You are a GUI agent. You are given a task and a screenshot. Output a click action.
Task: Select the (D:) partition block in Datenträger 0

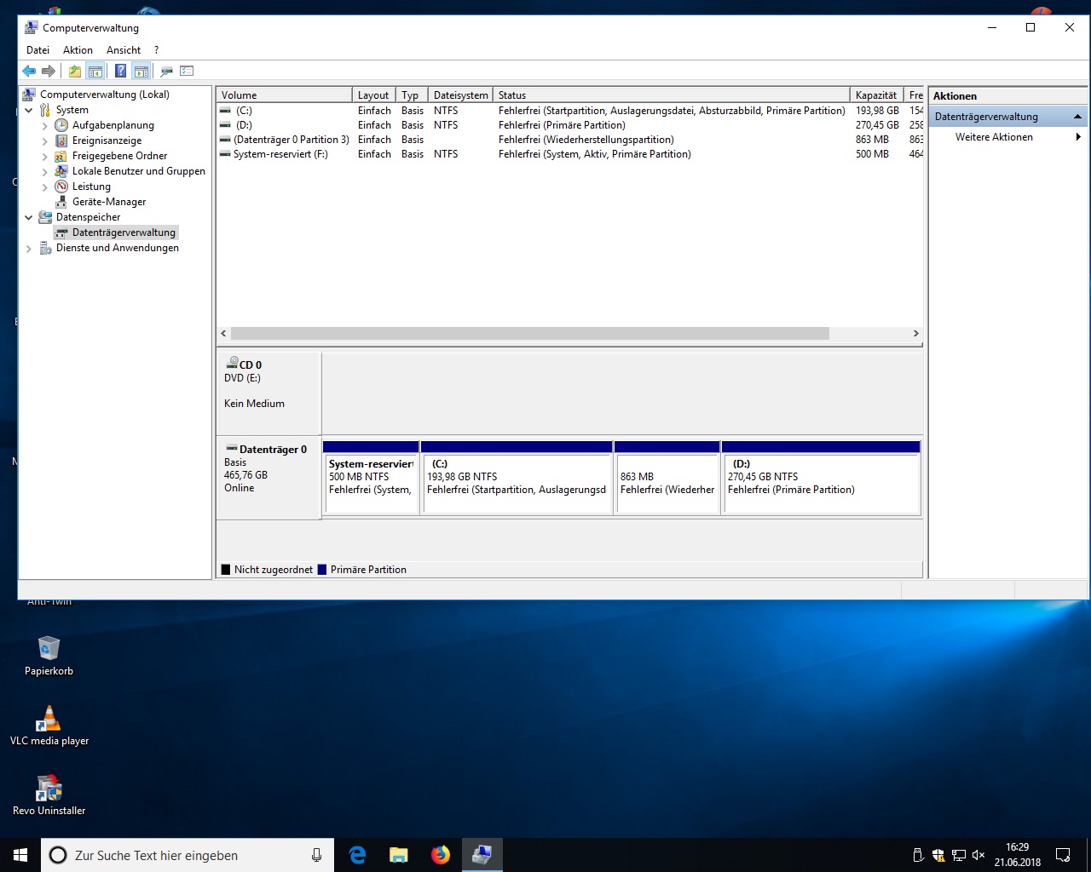click(821, 483)
